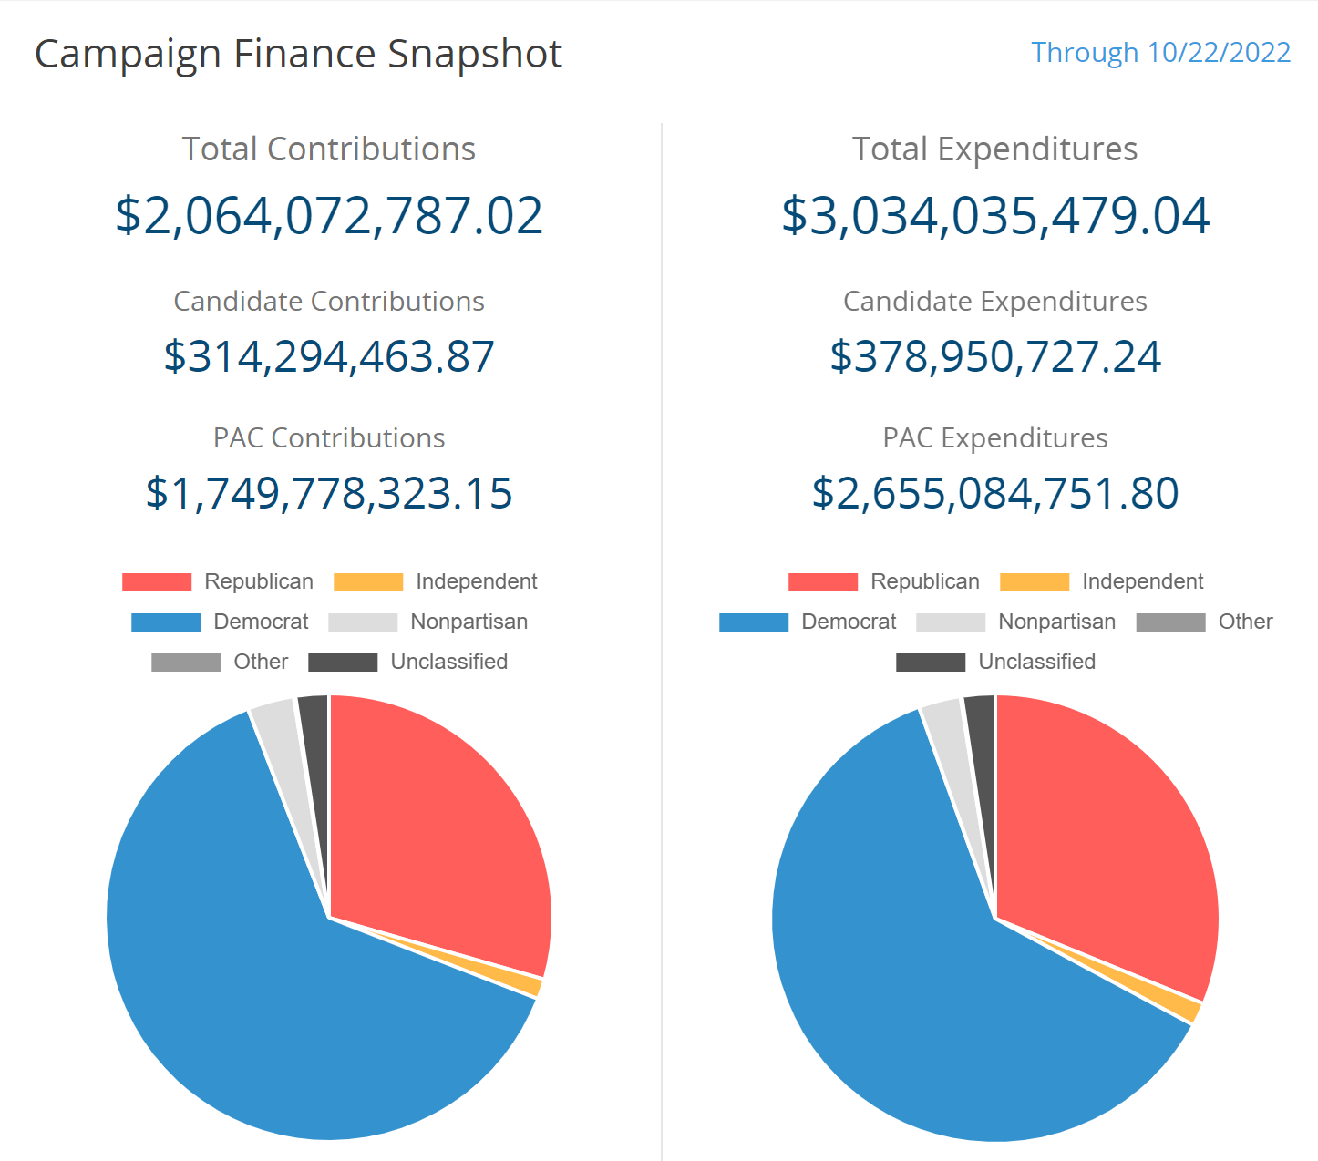Click Republican swatch in expenditures legend
This screenshot has height=1161, width=1318.
pyautogui.click(x=823, y=582)
